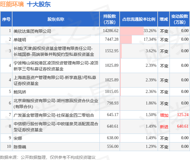The image size is (190, 160).
Task: Click shareholder 宋娜
Action: coord(18,138)
